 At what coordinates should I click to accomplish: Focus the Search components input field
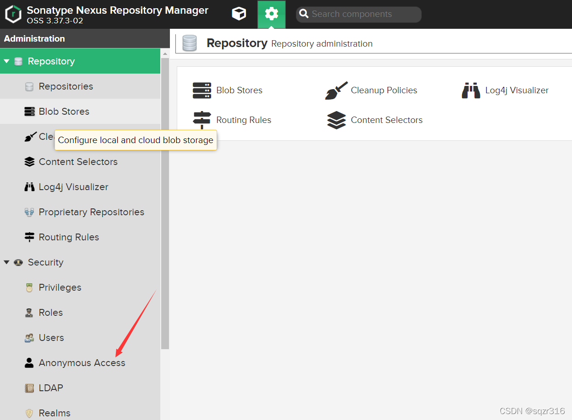(x=359, y=14)
